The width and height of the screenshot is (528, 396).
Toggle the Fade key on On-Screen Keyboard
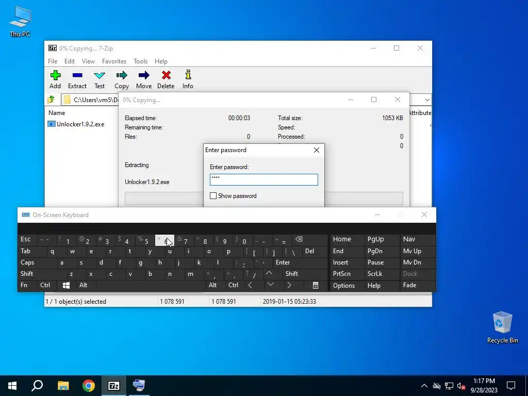[x=418, y=285]
